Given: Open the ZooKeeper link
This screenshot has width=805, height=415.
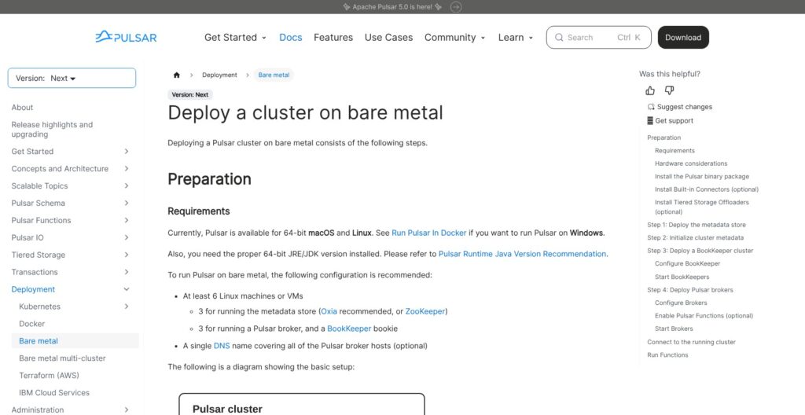Looking at the screenshot, I should pos(425,311).
